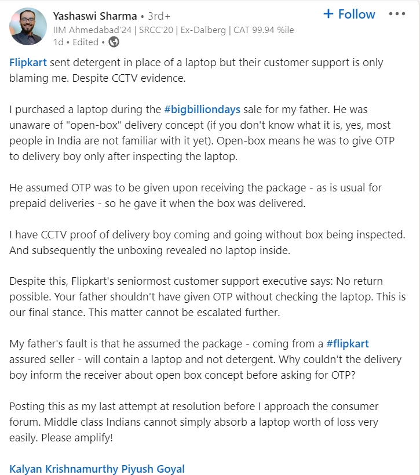The width and height of the screenshot is (420, 475).
Task: Open the Flipkart company link in first line
Action: [28, 63]
